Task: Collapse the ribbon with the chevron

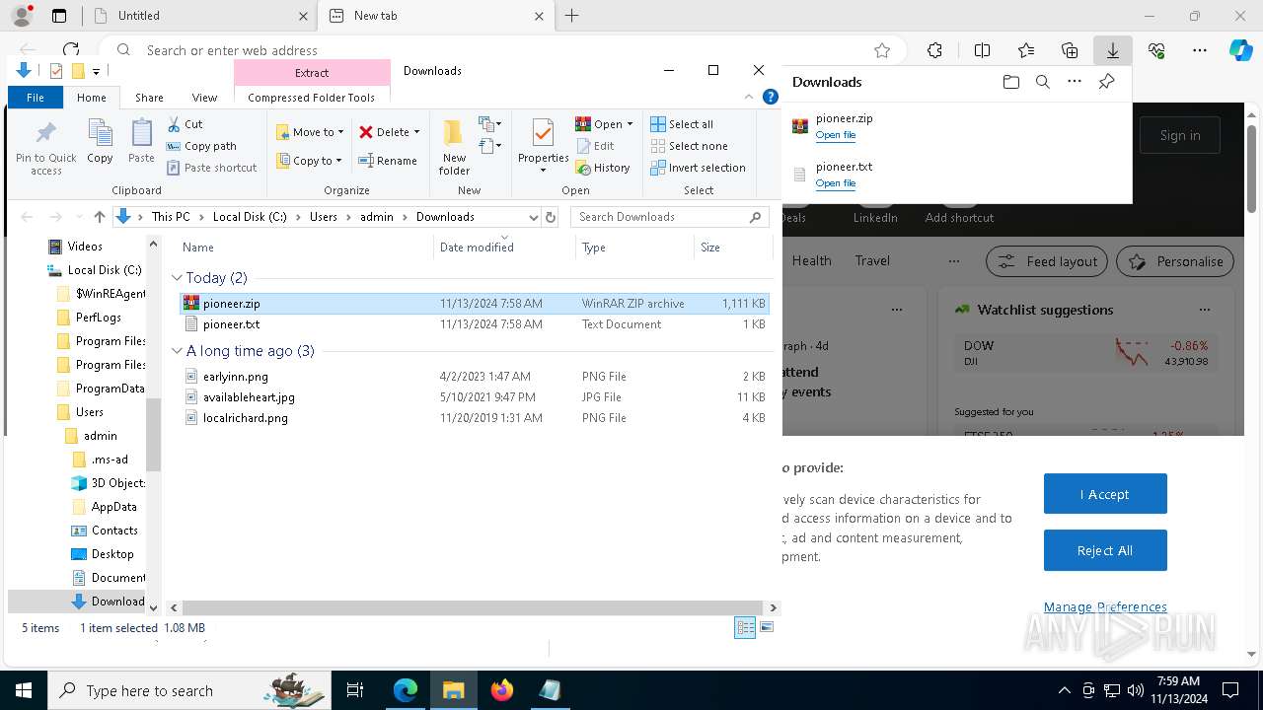Action: [x=749, y=97]
